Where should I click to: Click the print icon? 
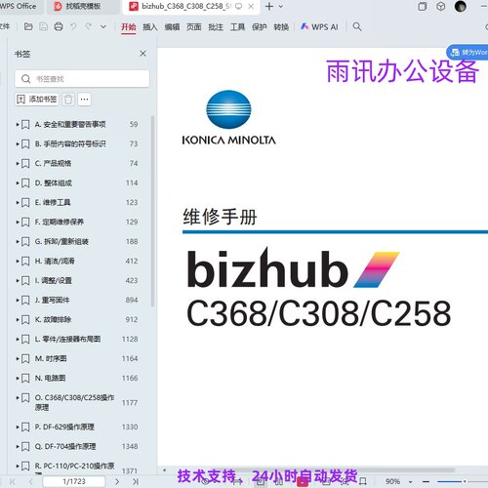point(59,26)
